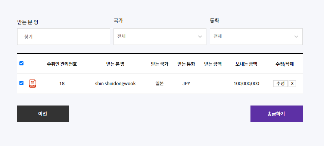
Task: Focus the 찾기 recipient name search field
Action: coord(63,37)
